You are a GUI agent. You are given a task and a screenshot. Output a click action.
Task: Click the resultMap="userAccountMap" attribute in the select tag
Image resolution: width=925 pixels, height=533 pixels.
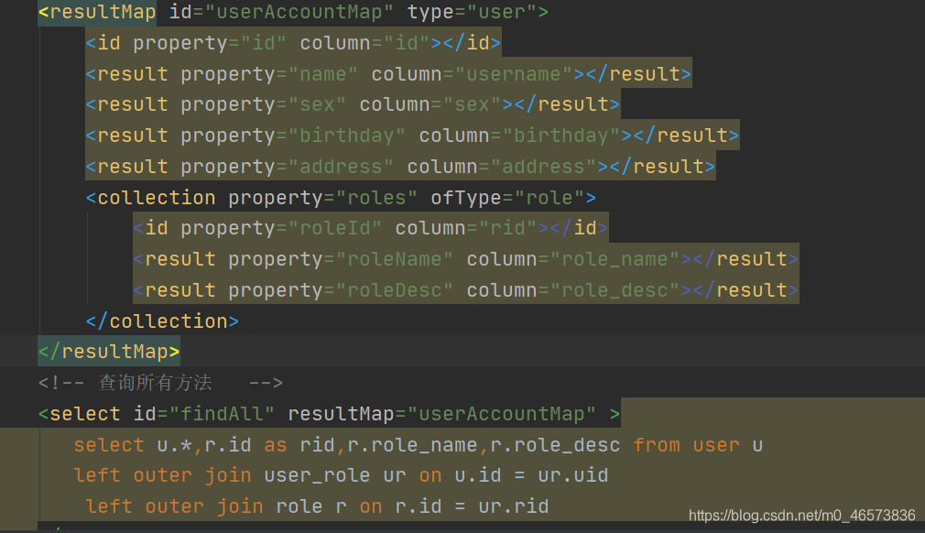[x=441, y=414]
